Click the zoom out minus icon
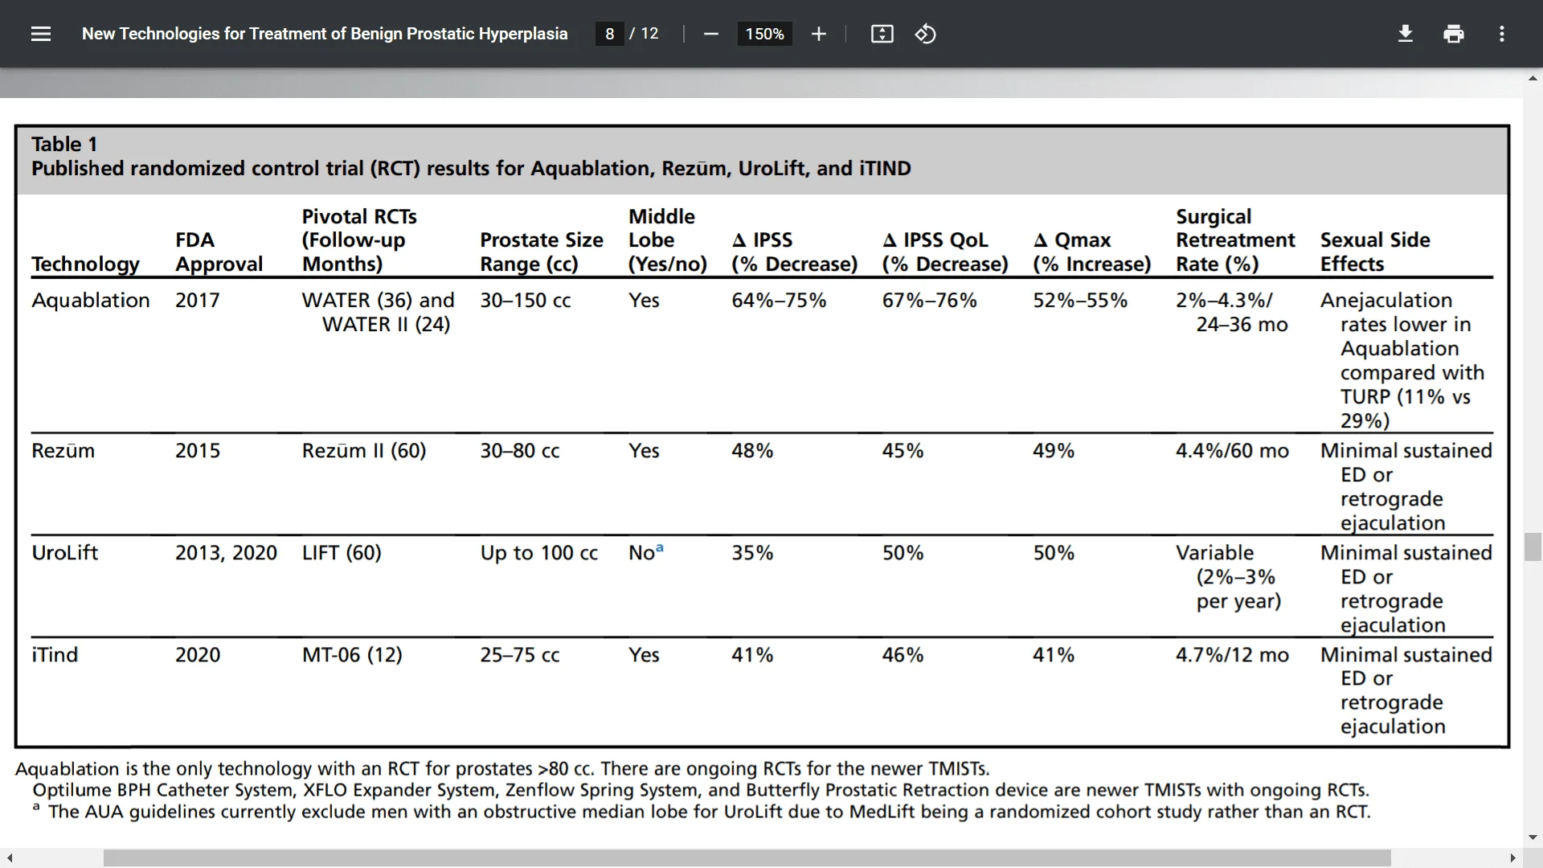 click(710, 34)
